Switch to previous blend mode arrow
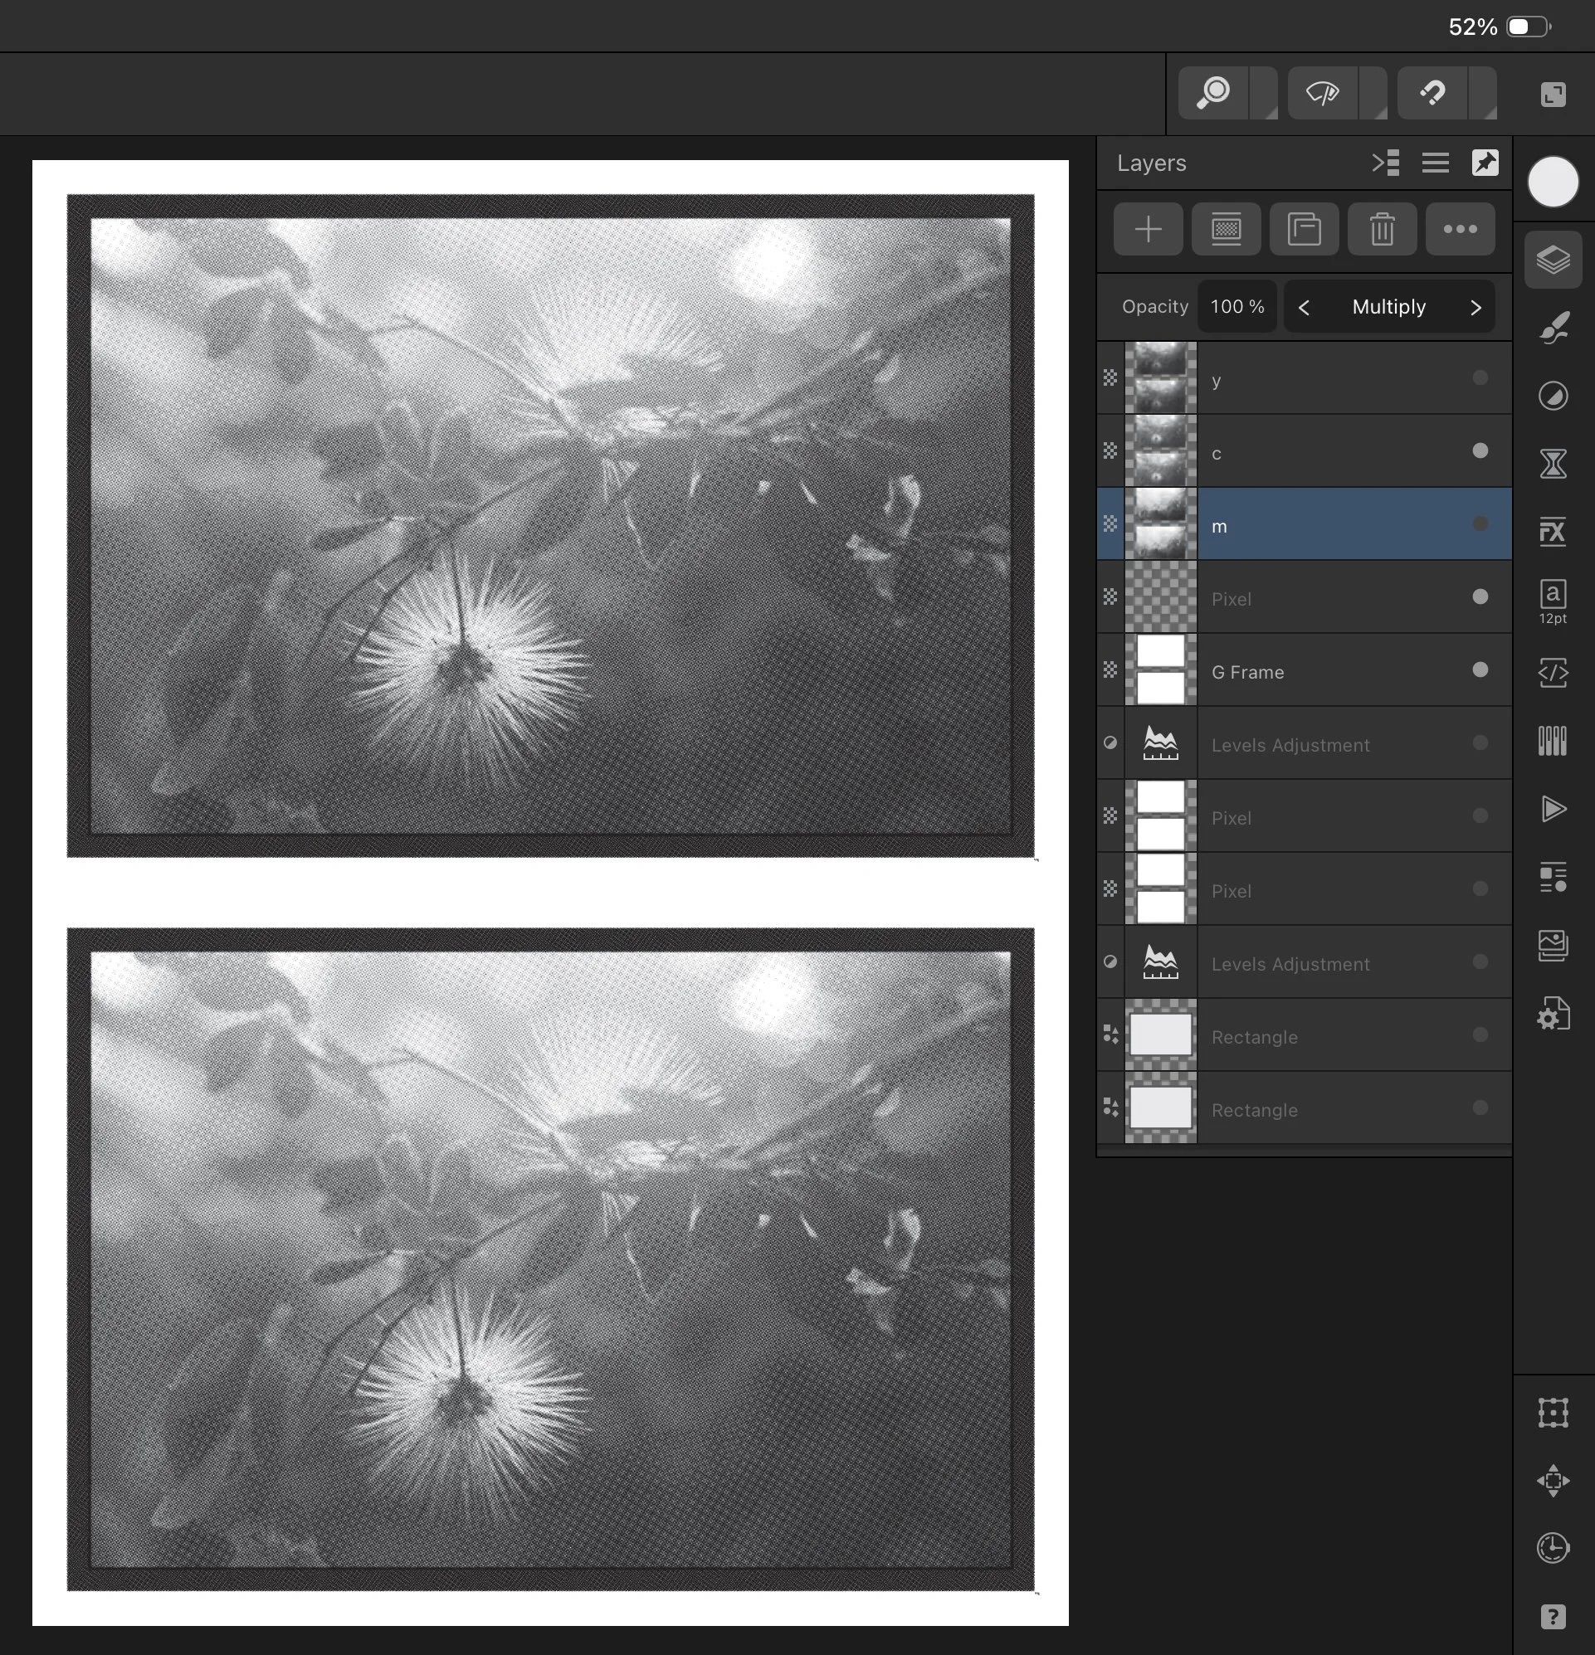The width and height of the screenshot is (1595, 1655). (x=1304, y=307)
